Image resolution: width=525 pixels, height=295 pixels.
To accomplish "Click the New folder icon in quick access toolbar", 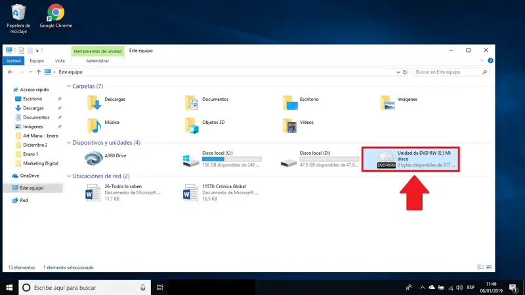I will point(30,50).
